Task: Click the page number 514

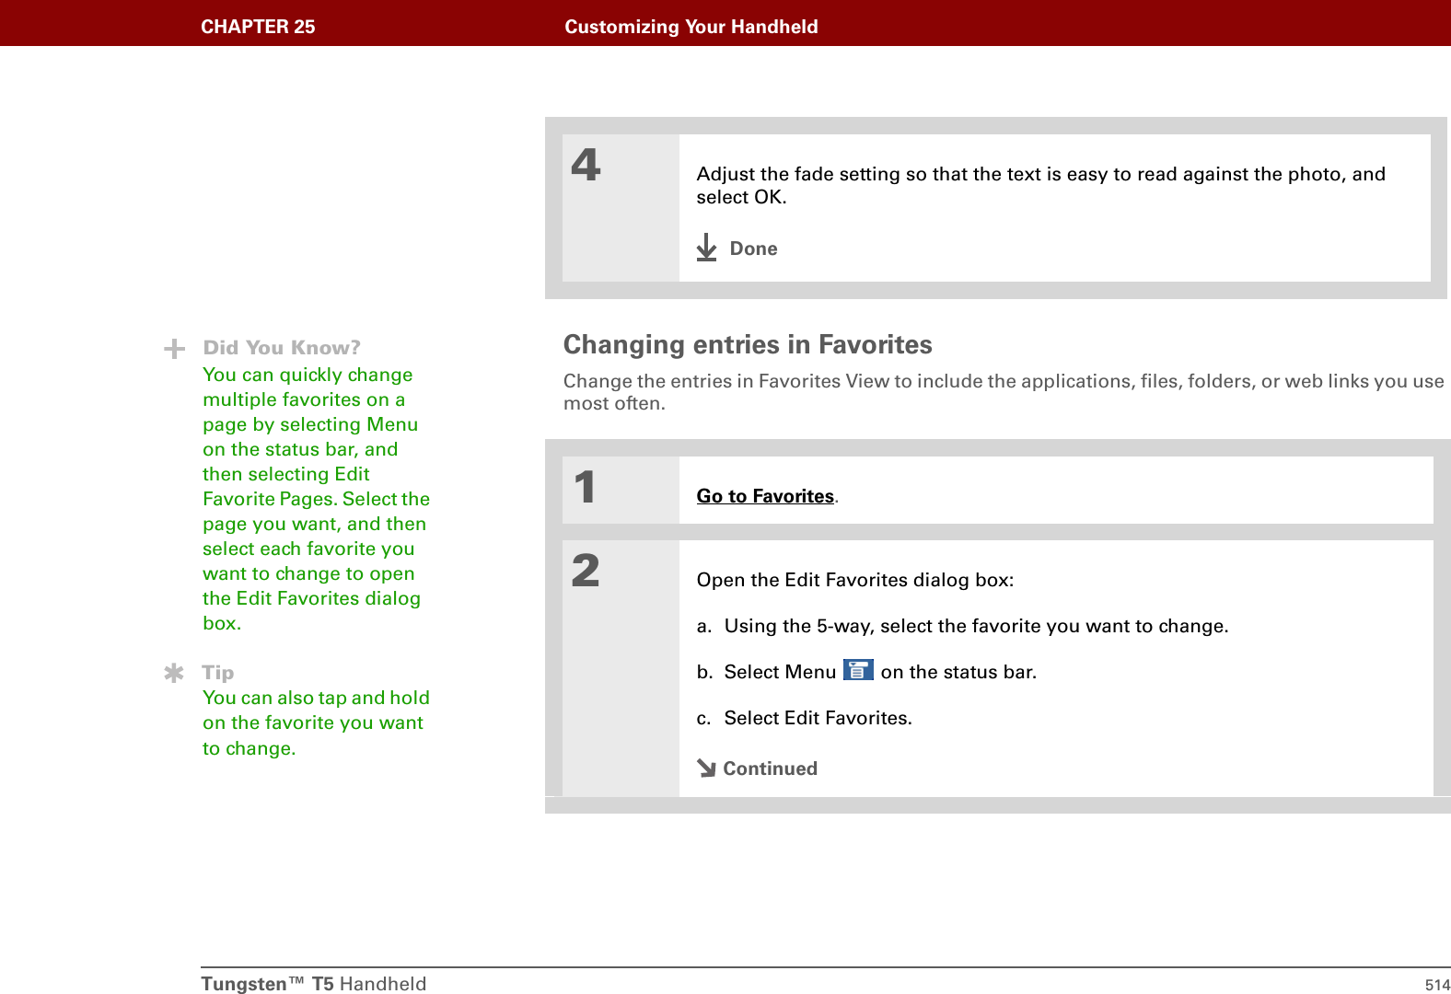Action: click(1437, 984)
